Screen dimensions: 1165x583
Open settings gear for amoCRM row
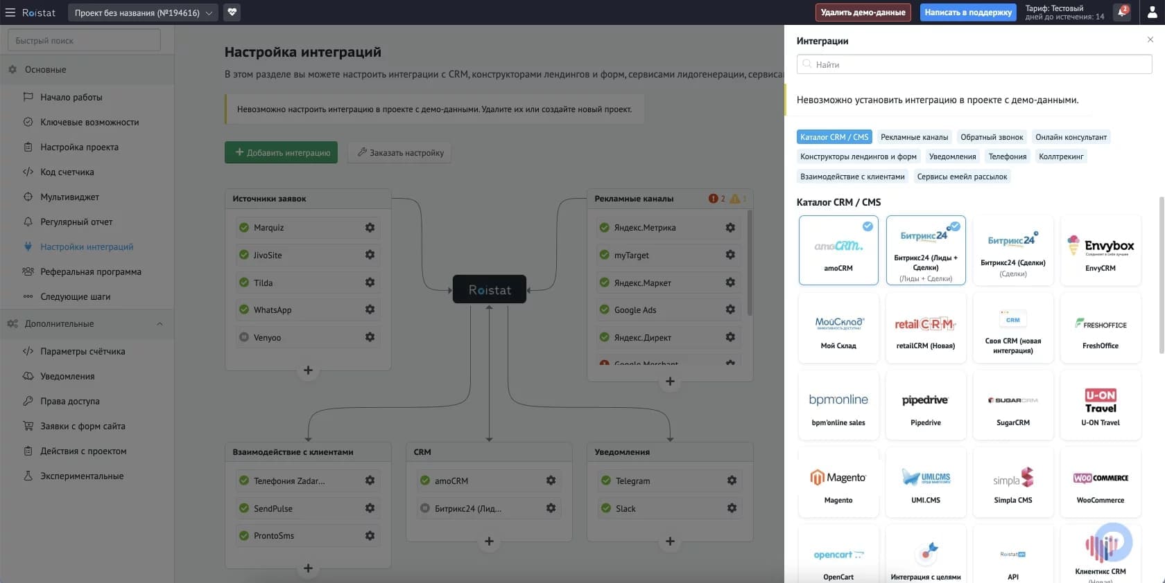(551, 481)
